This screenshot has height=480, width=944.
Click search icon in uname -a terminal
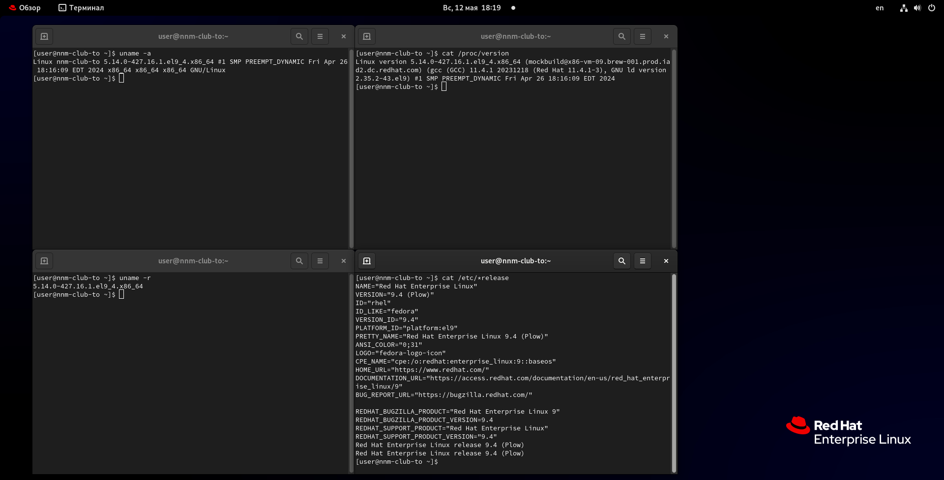click(x=299, y=36)
